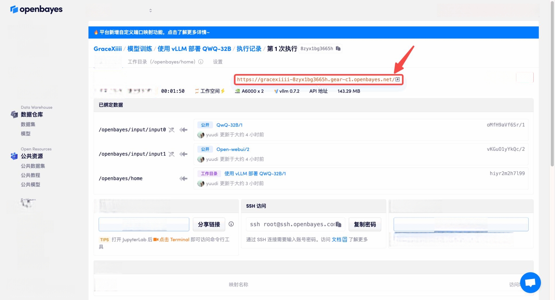Open the top organization selector dropdown
555x300 pixels.
pyautogui.click(x=151, y=10)
